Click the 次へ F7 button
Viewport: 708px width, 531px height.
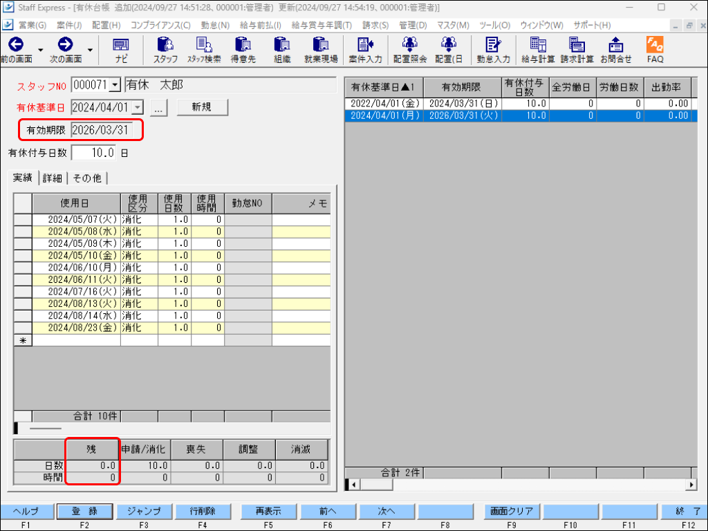[386, 511]
